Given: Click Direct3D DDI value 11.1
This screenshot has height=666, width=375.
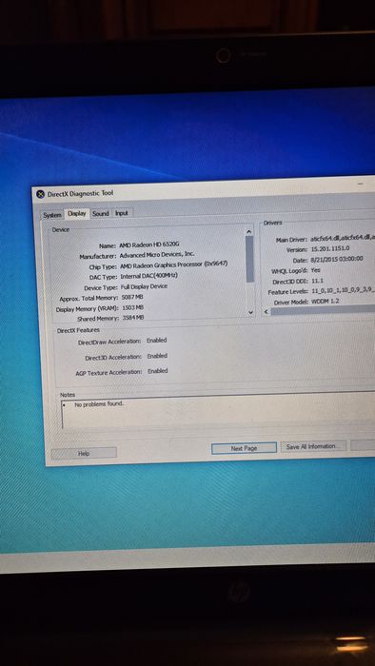Looking at the screenshot, I should pos(317,281).
